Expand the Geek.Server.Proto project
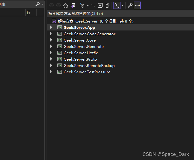The width and height of the screenshot is (194, 160). pos(51,59)
